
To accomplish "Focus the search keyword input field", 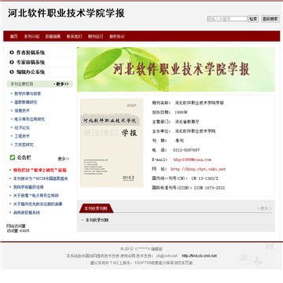I will (x=227, y=19).
